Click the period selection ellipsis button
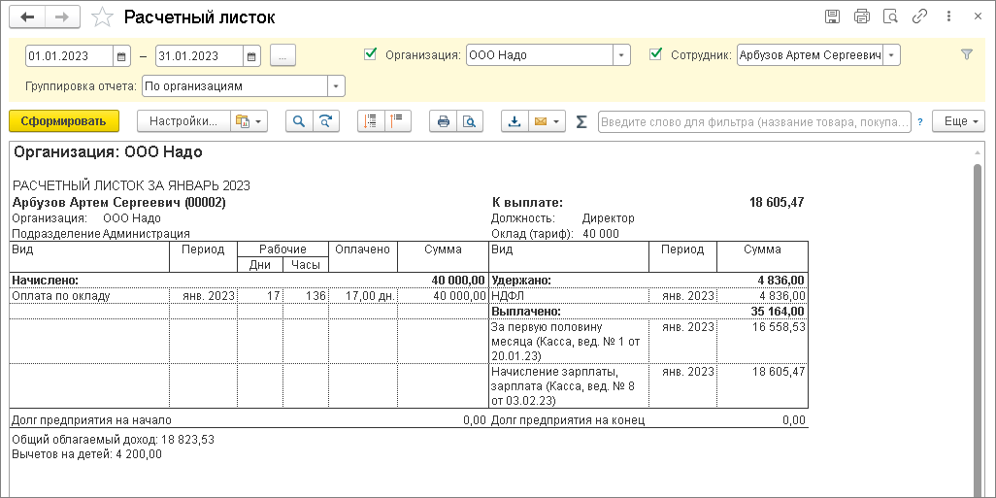This screenshot has height=498, width=996. (282, 55)
